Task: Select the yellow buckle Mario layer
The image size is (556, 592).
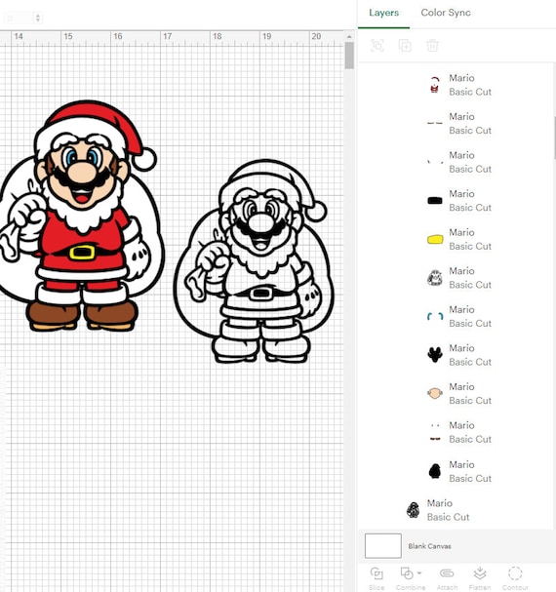Action: (460, 239)
